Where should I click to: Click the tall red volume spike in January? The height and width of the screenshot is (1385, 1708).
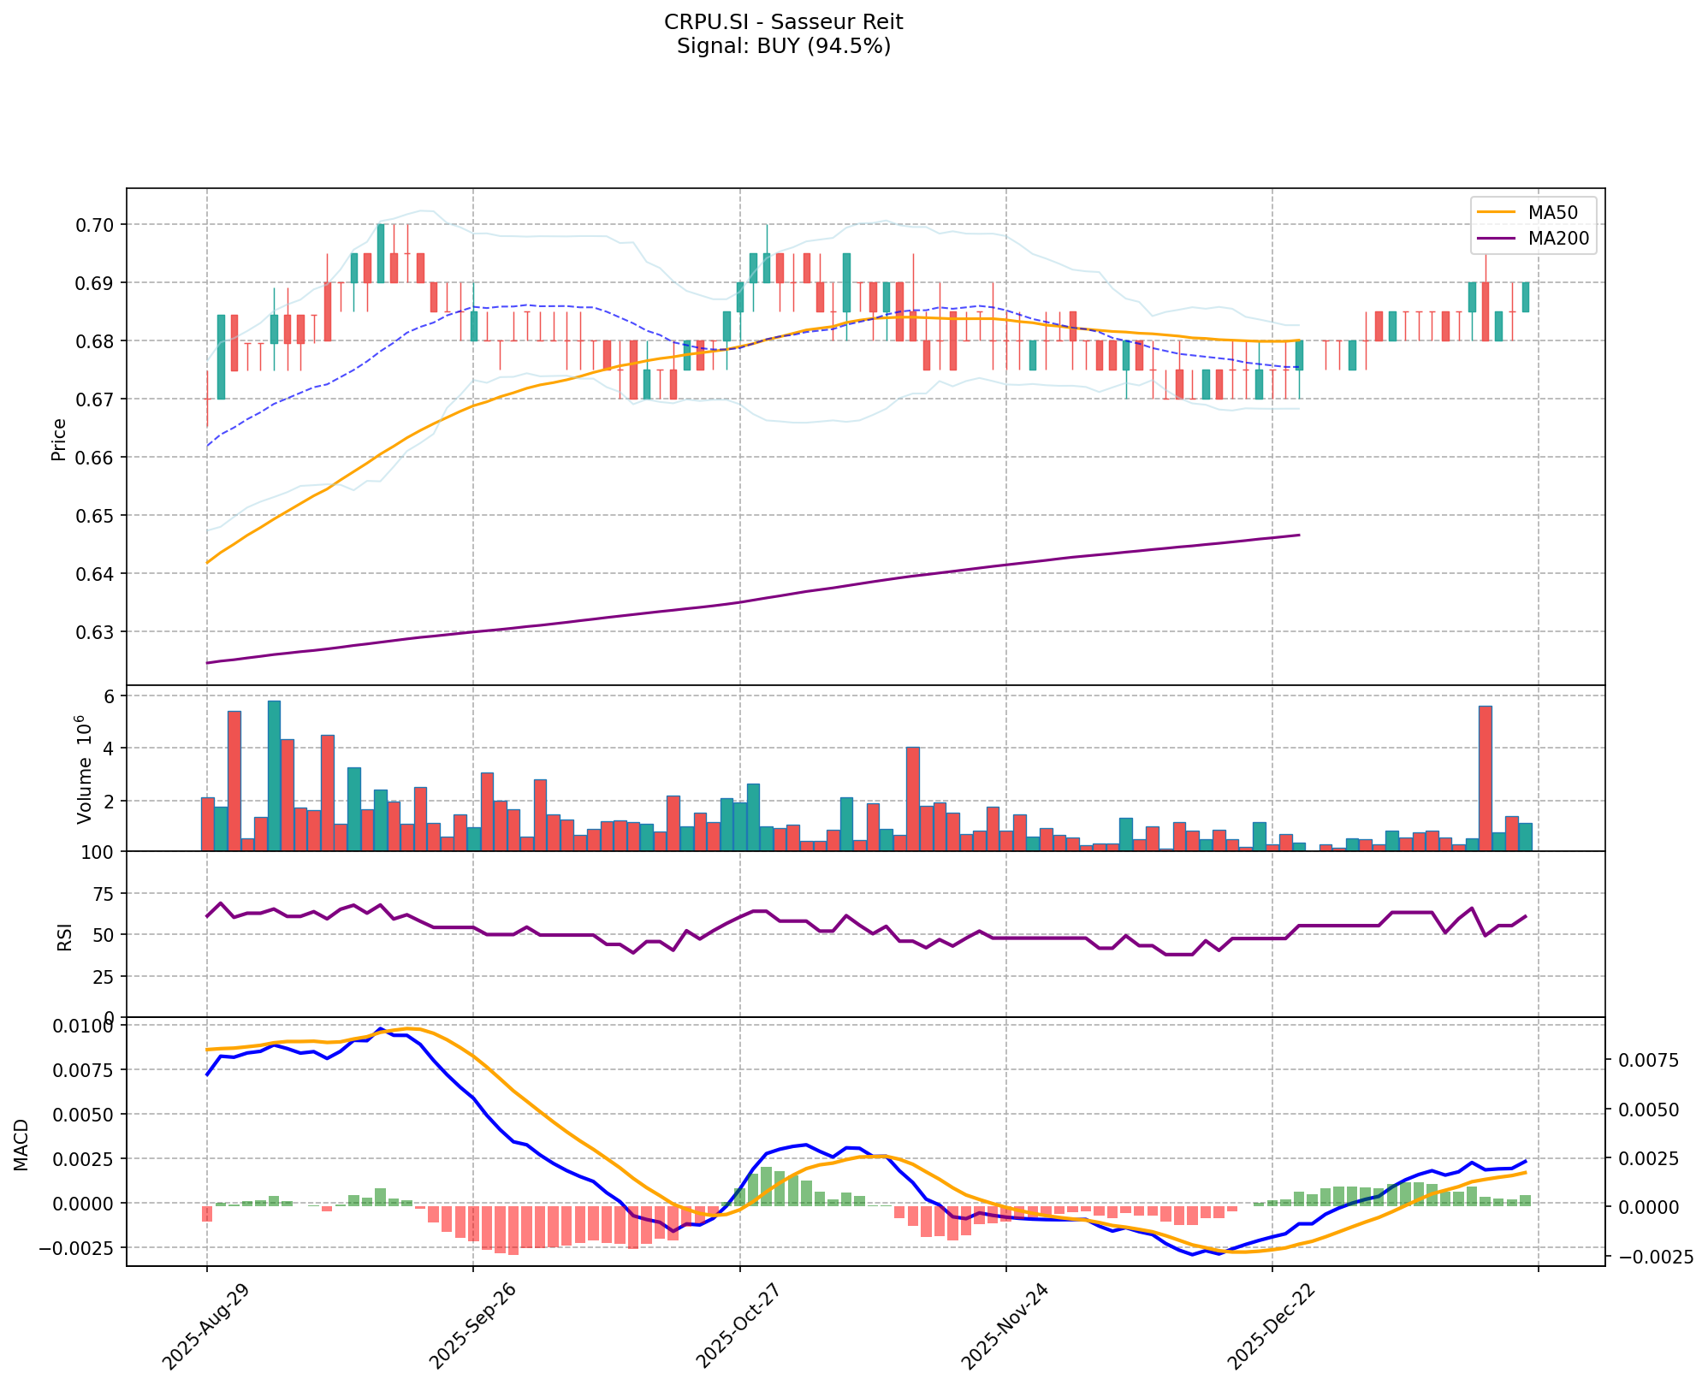1486,778
